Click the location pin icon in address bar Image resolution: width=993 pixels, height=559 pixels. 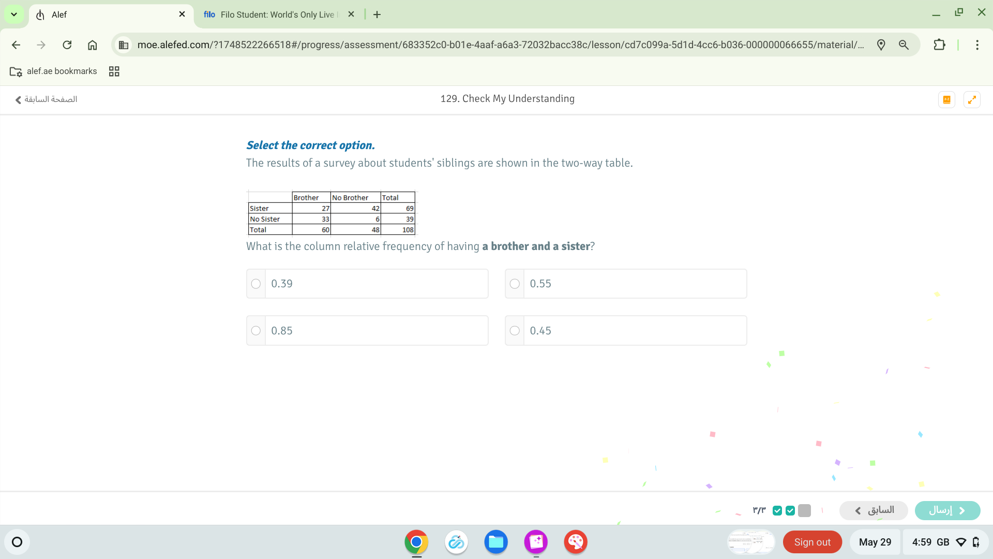[x=881, y=45]
